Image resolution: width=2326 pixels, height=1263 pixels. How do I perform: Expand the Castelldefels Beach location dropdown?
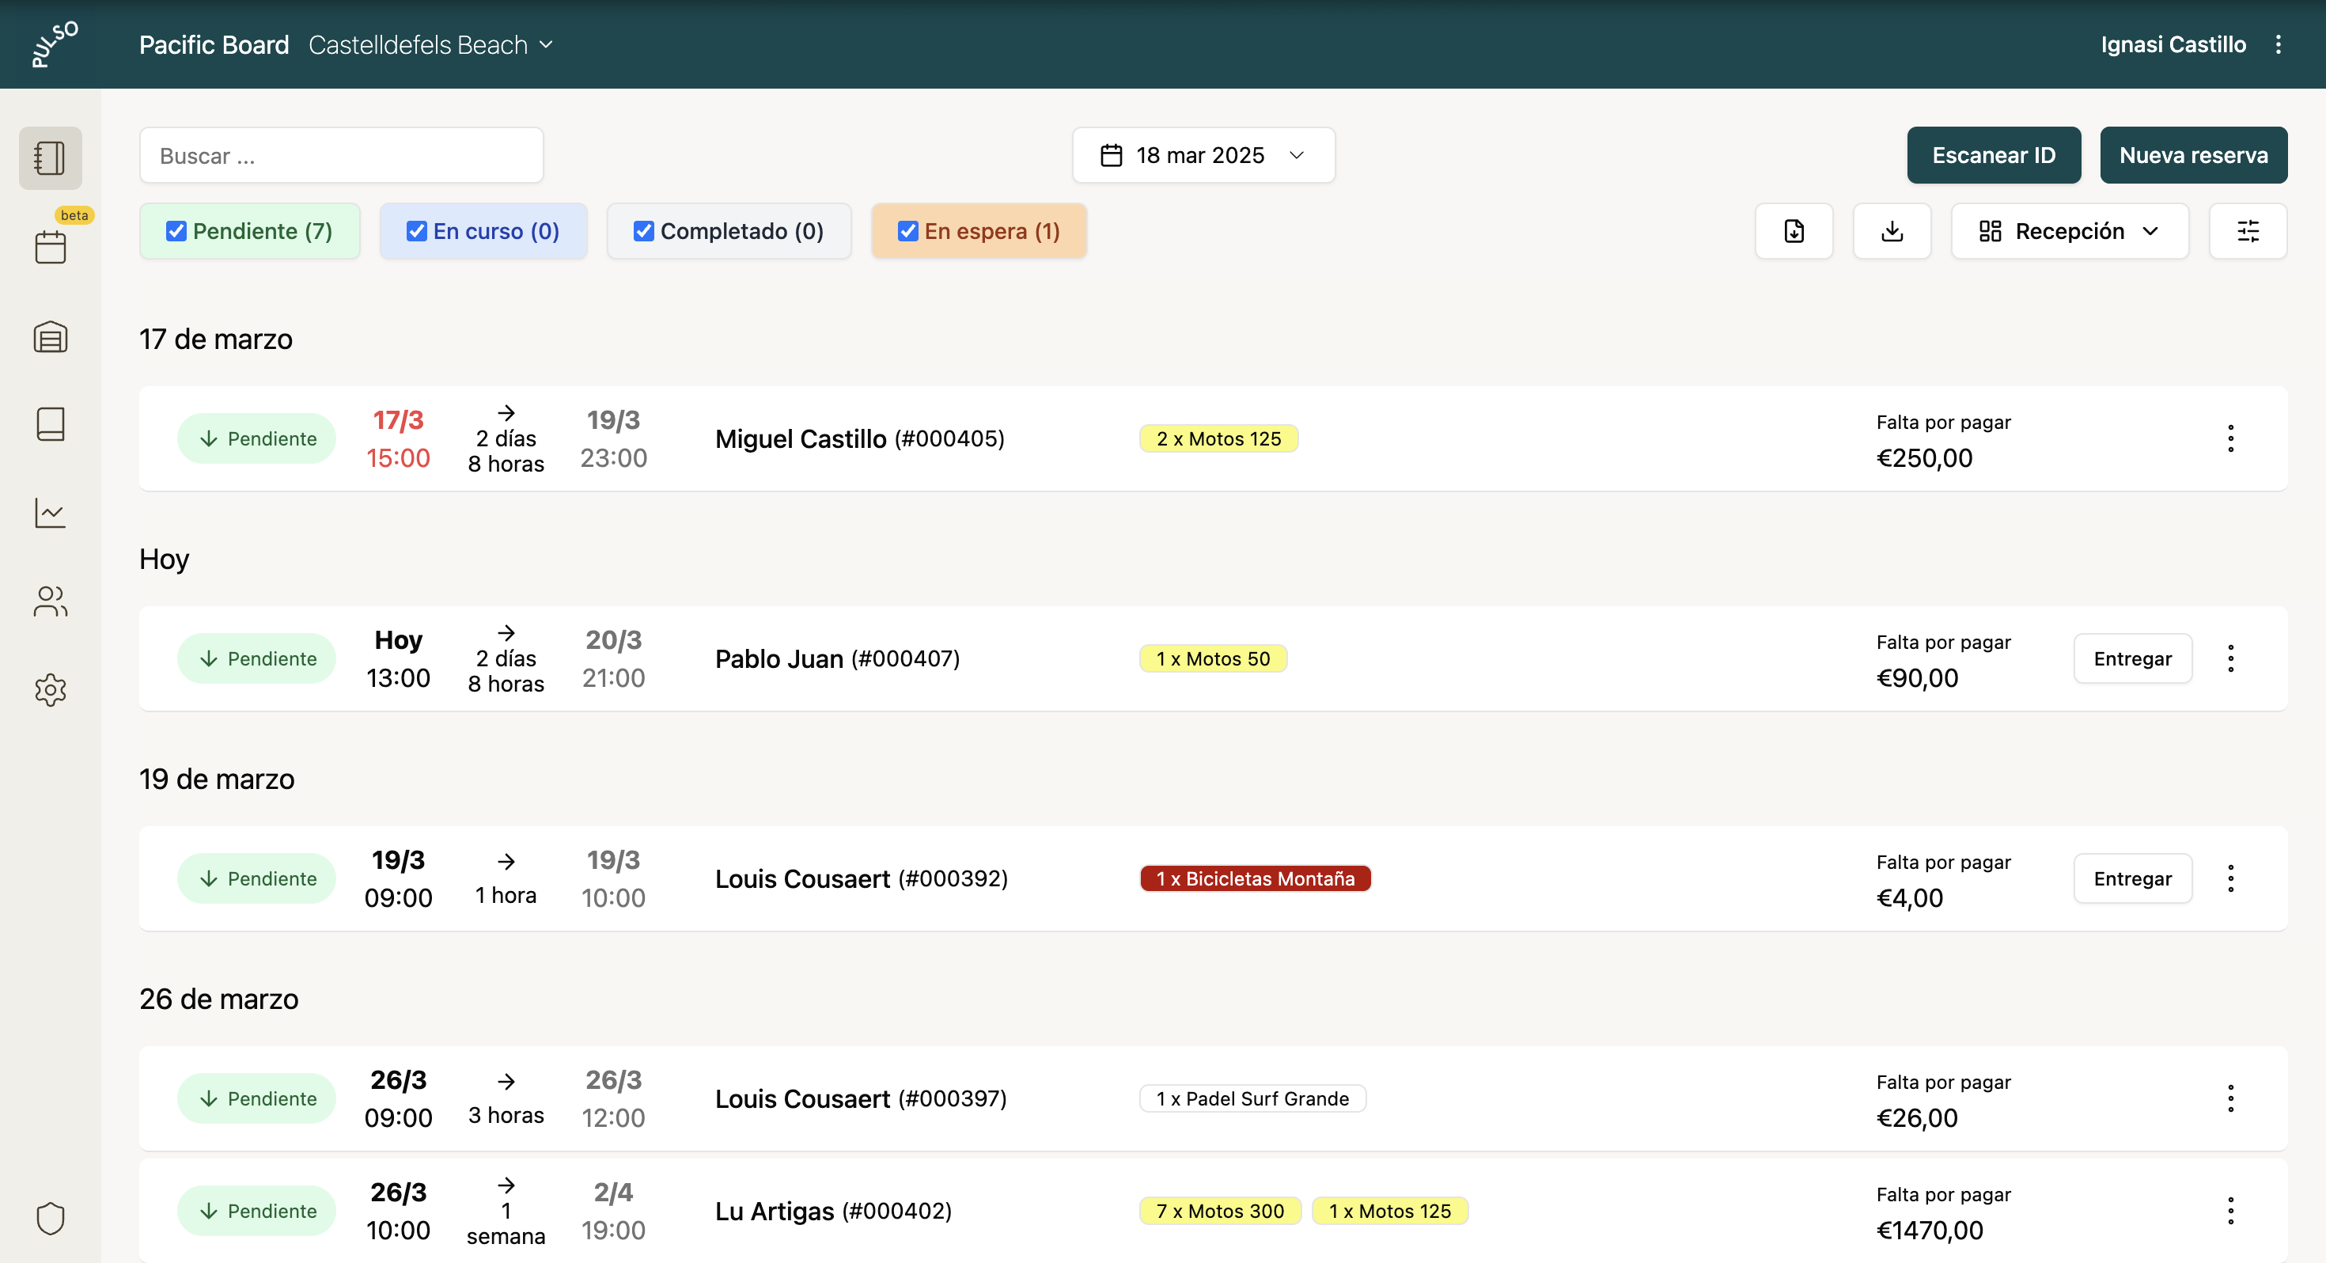point(430,44)
